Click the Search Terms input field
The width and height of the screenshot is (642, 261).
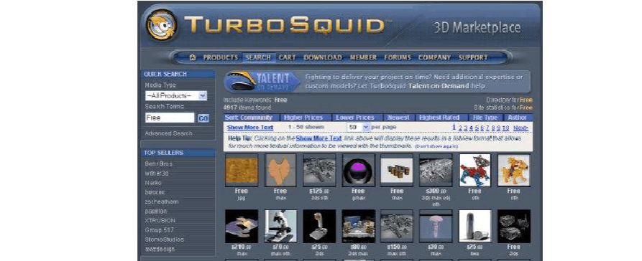(x=170, y=118)
